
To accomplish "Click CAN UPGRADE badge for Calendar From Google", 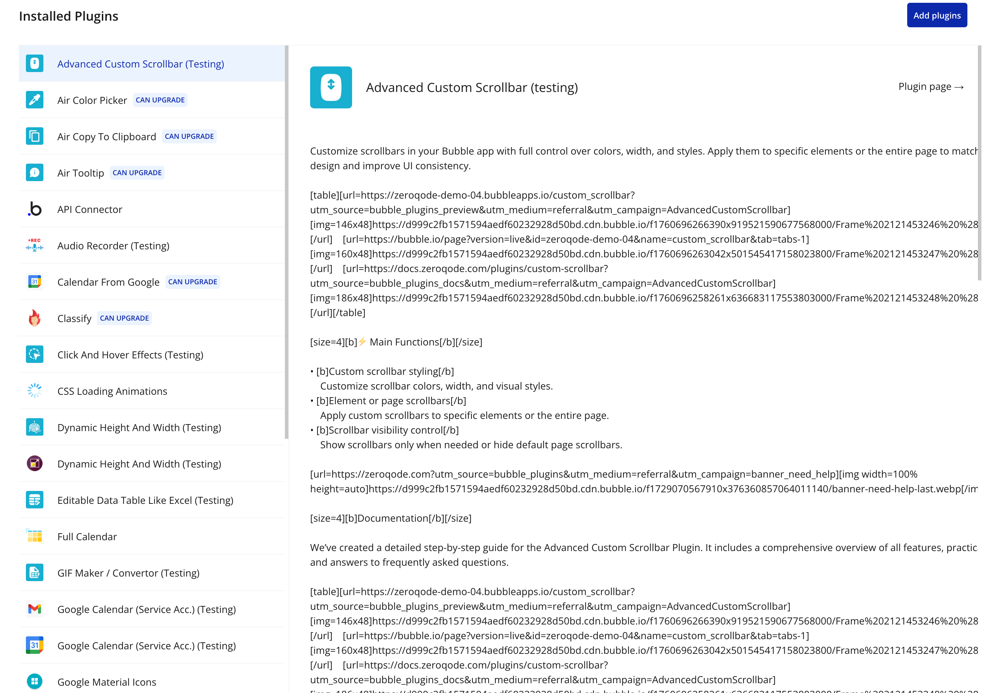I will coord(192,281).
